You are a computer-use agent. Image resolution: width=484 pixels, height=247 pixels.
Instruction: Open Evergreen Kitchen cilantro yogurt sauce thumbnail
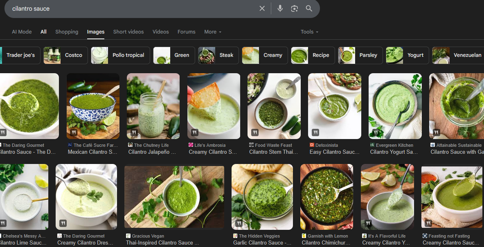(395, 106)
